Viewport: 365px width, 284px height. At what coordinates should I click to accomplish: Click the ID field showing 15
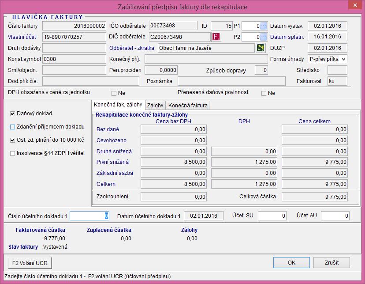tap(221, 26)
